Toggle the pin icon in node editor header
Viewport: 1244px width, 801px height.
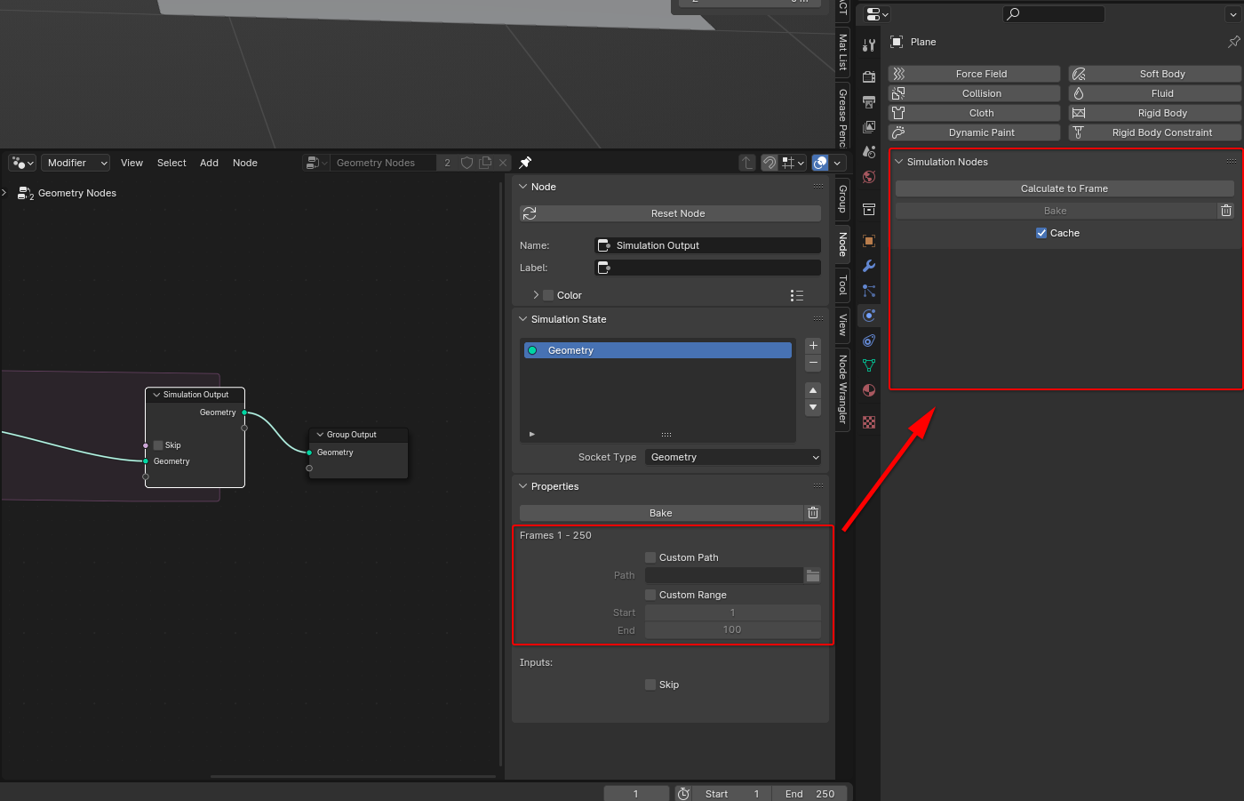point(525,163)
